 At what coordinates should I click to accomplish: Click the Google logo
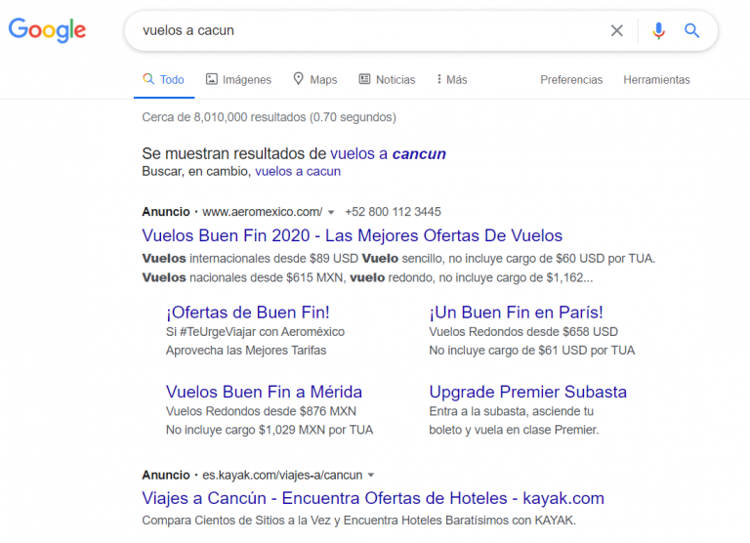click(x=47, y=30)
